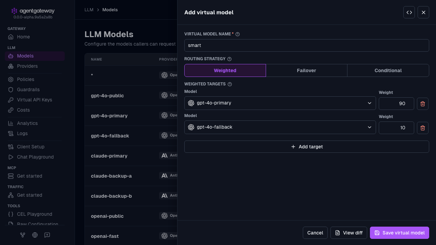Image resolution: width=436 pixels, height=245 pixels.
Task: Click Add target button
Action: (x=307, y=147)
